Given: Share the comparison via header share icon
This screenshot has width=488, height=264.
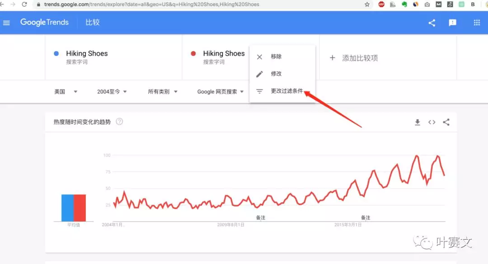Looking at the screenshot, I should tap(432, 22).
